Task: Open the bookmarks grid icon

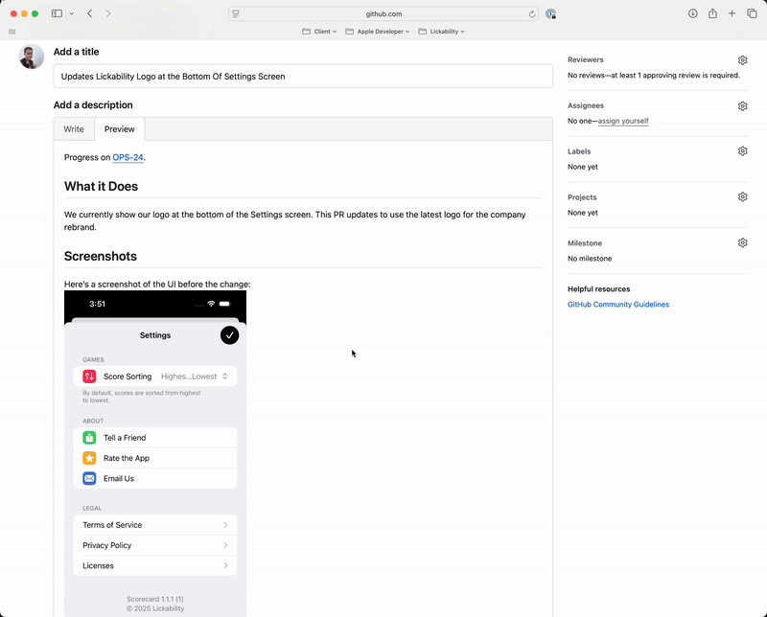Action: tap(12, 32)
